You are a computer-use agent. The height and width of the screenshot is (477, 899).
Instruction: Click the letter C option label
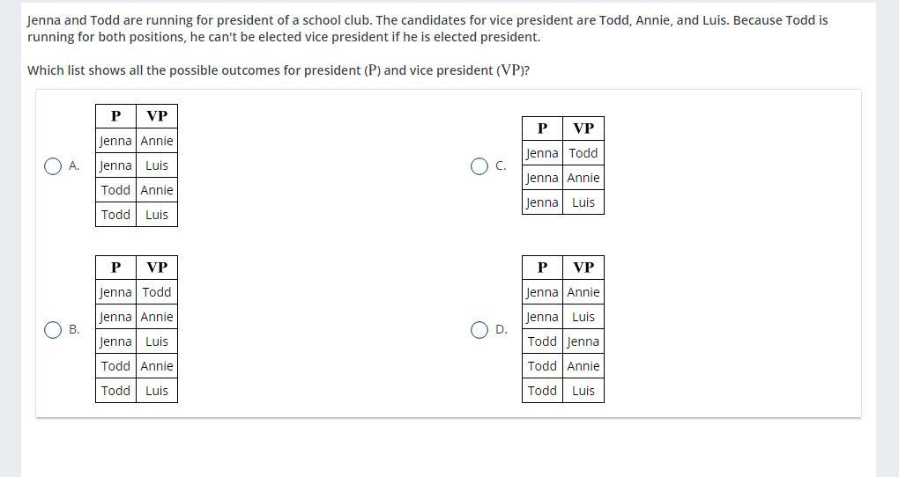[x=501, y=166]
